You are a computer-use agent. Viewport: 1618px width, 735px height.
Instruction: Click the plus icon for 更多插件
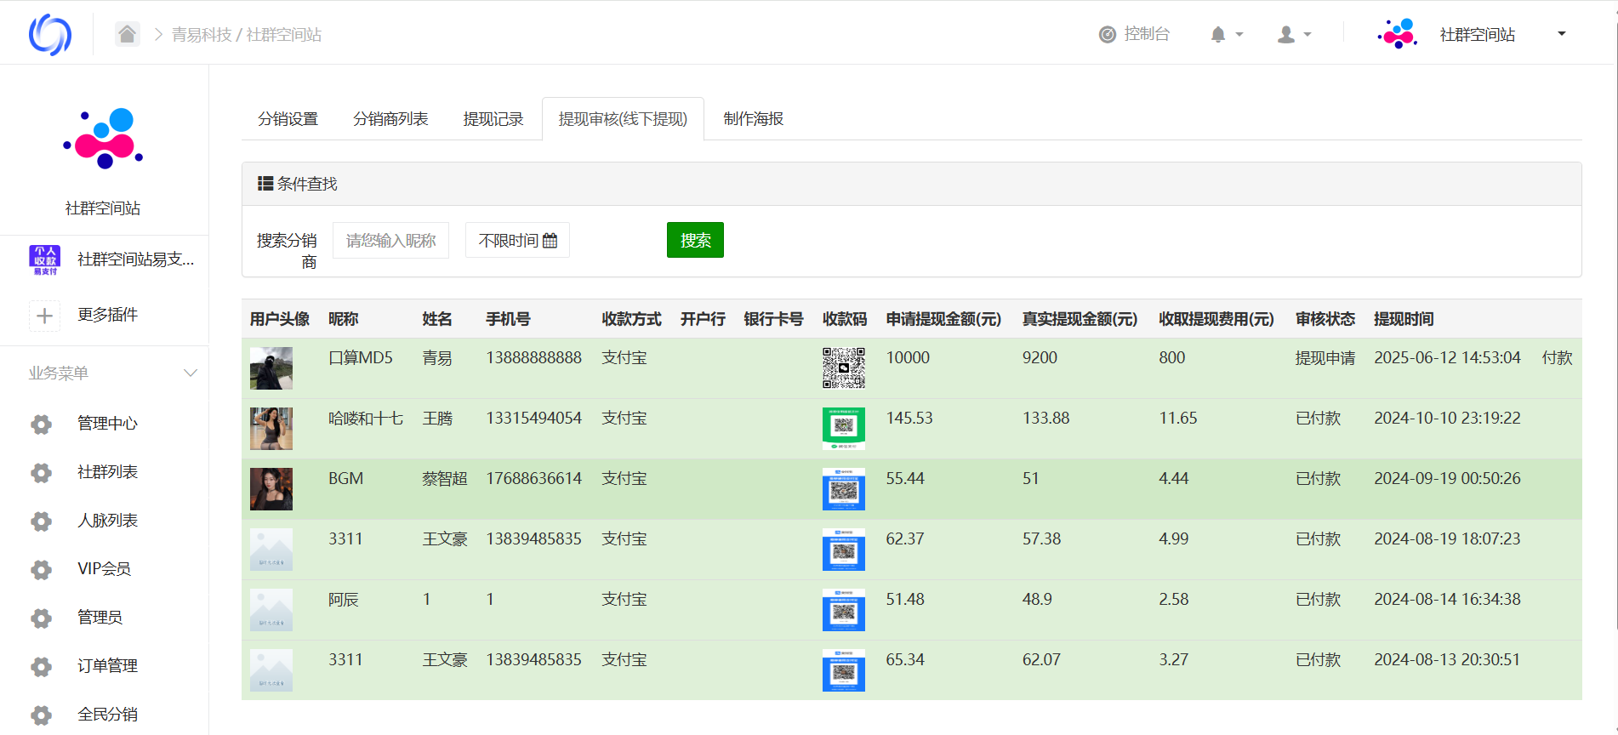pyautogui.click(x=44, y=316)
